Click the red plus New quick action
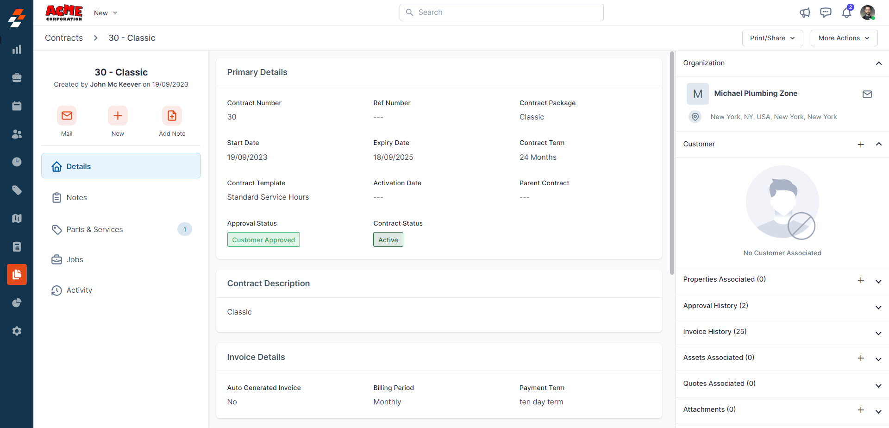Screen dimensions: 889x428 [x=118, y=116]
